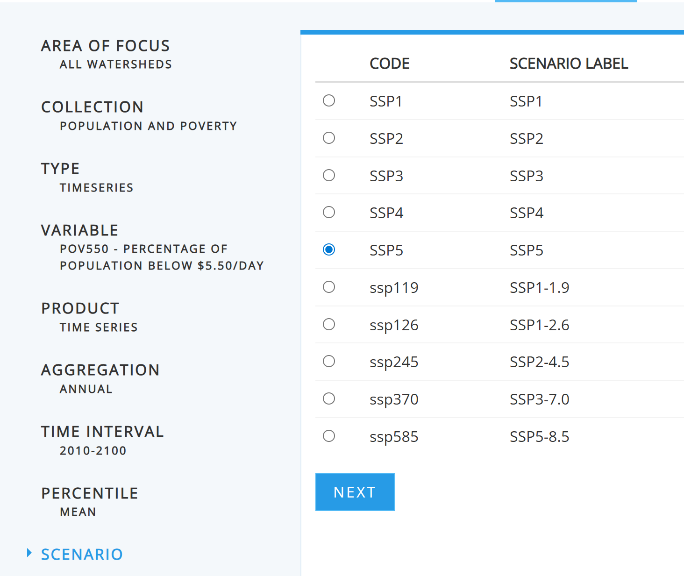This screenshot has height=576, width=684.
Task: Go back to the Aggregation step
Action: [x=100, y=370]
